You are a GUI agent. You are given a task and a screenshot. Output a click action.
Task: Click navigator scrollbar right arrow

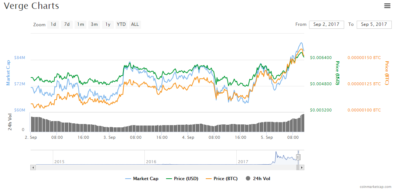[302, 167]
